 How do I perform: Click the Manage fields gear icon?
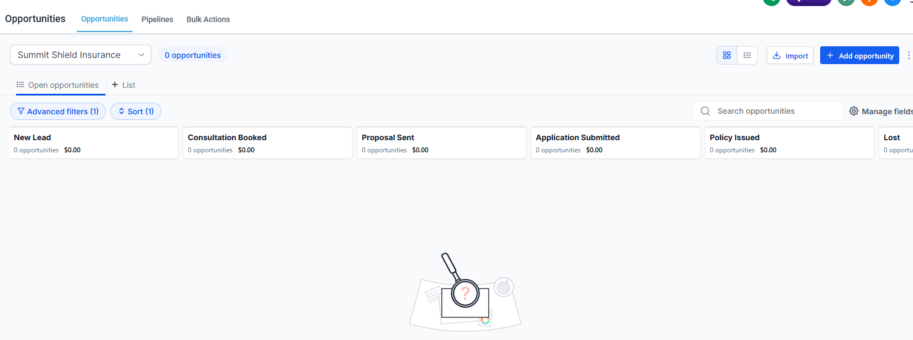(854, 111)
